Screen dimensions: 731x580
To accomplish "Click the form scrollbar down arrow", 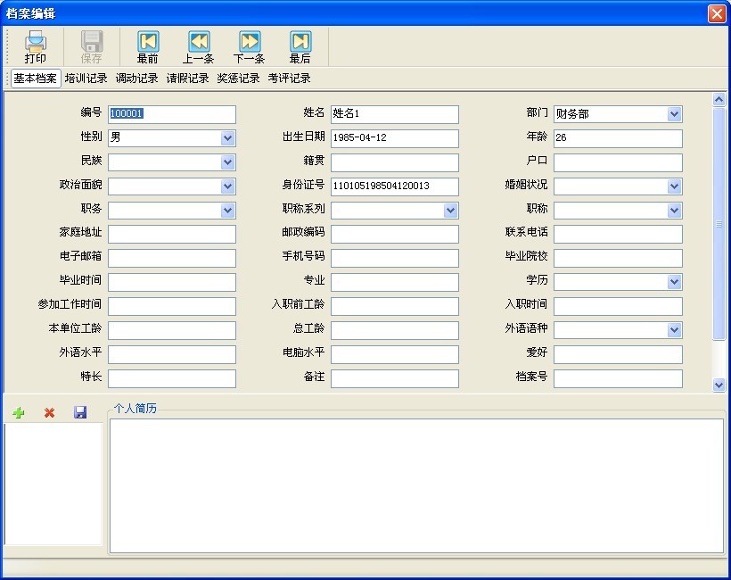I will click(719, 385).
